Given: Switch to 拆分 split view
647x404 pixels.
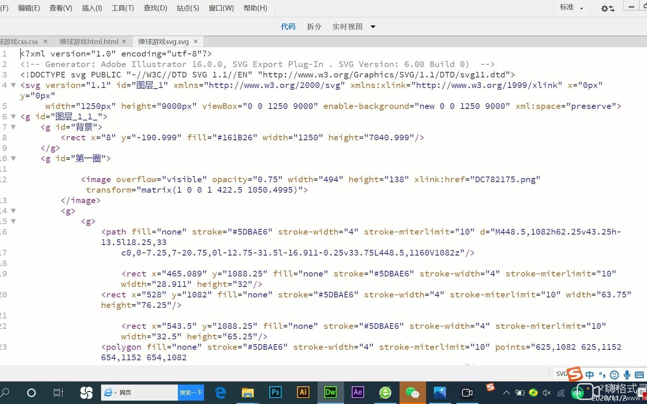Looking at the screenshot, I should coord(314,27).
